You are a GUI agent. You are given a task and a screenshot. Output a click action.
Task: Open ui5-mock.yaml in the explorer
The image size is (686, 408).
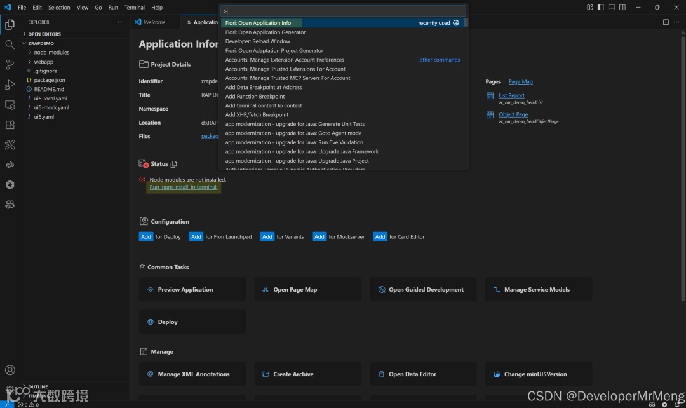[x=51, y=107]
